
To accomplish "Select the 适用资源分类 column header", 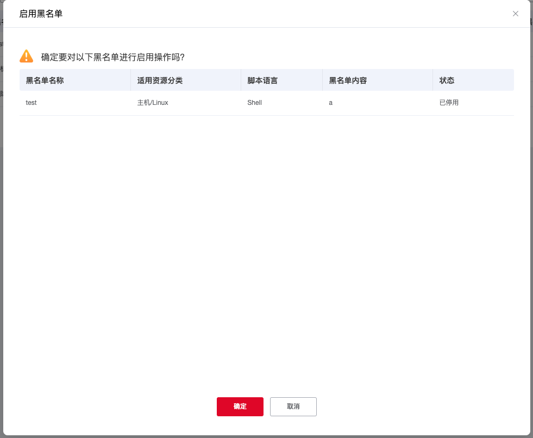I will pyautogui.click(x=160, y=80).
